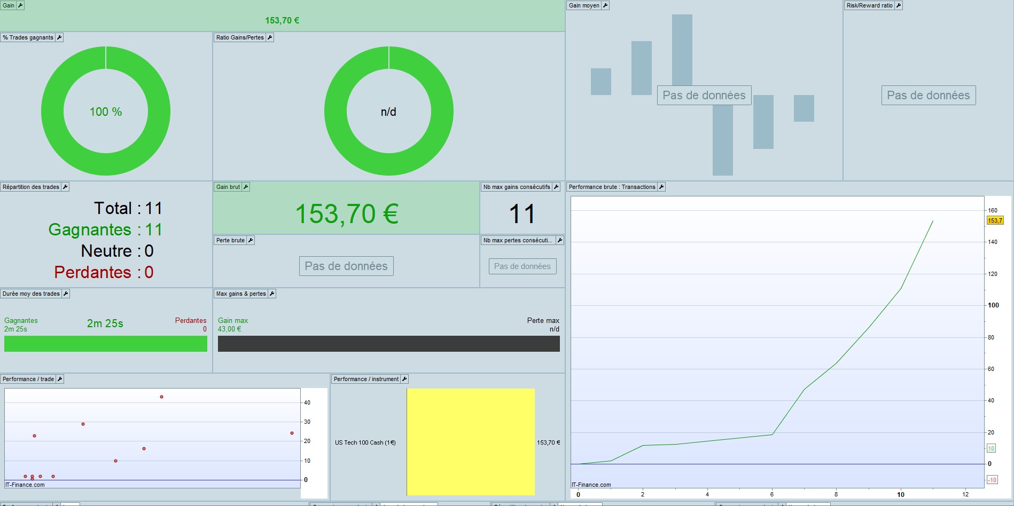The width and height of the screenshot is (1014, 506).
Task: Open Risk/Reward ratio wrench settings
Action: point(899,5)
